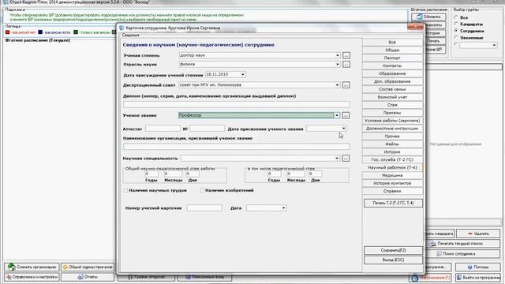Open the Условия работы (зарплата) tab
This screenshot has width=505, height=284.
pos(392,121)
